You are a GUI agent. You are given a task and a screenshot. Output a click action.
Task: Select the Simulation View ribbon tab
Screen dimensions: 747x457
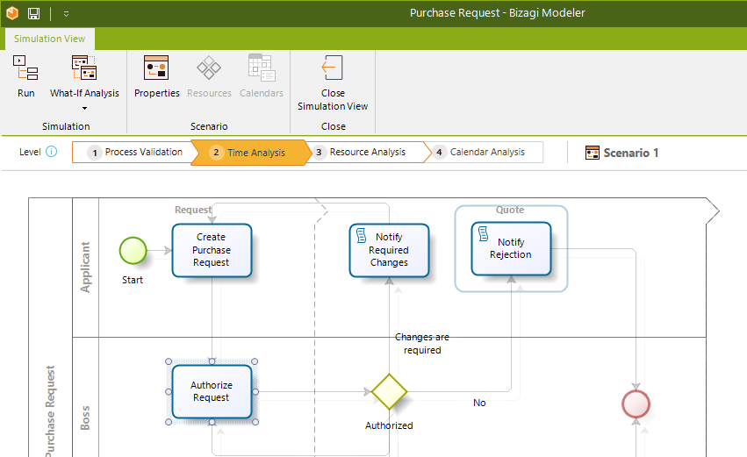coord(49,39)
